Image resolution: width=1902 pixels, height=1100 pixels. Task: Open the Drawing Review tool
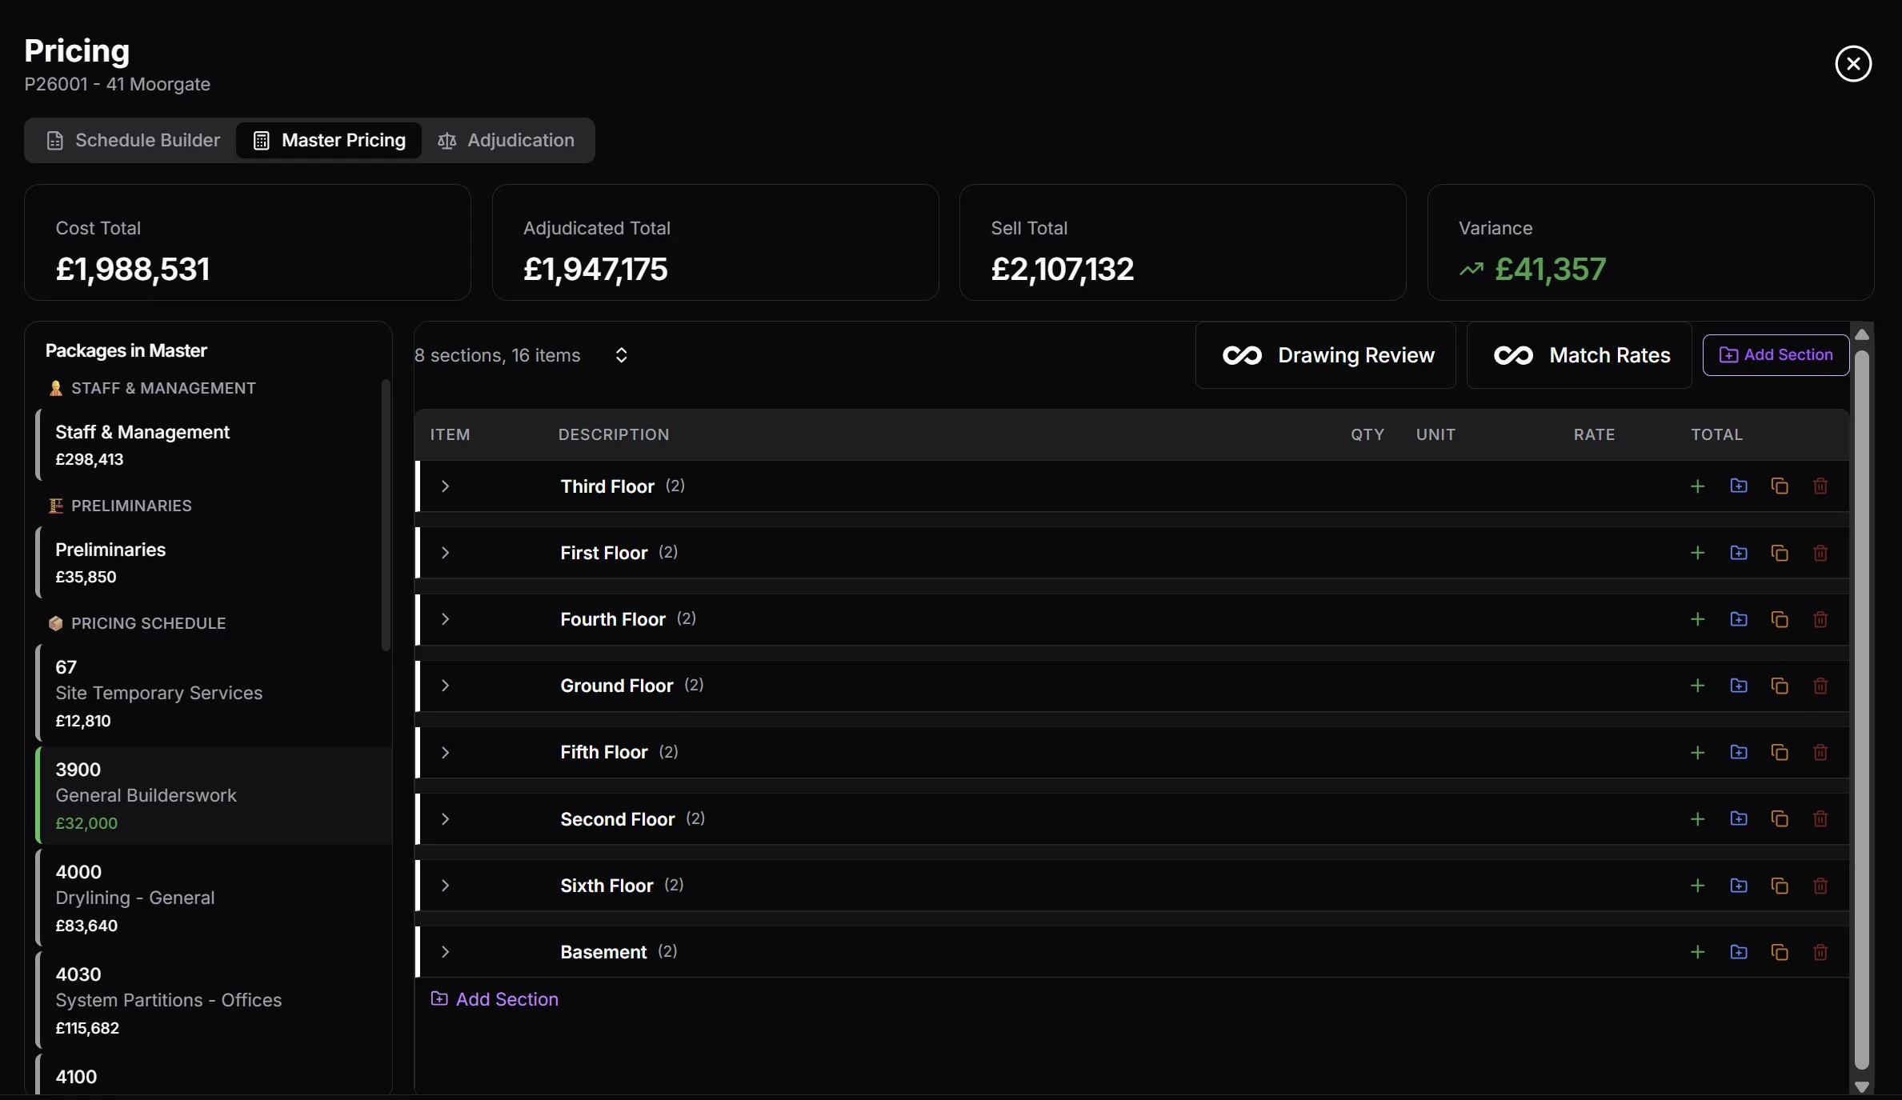(x=1325, y=354)
